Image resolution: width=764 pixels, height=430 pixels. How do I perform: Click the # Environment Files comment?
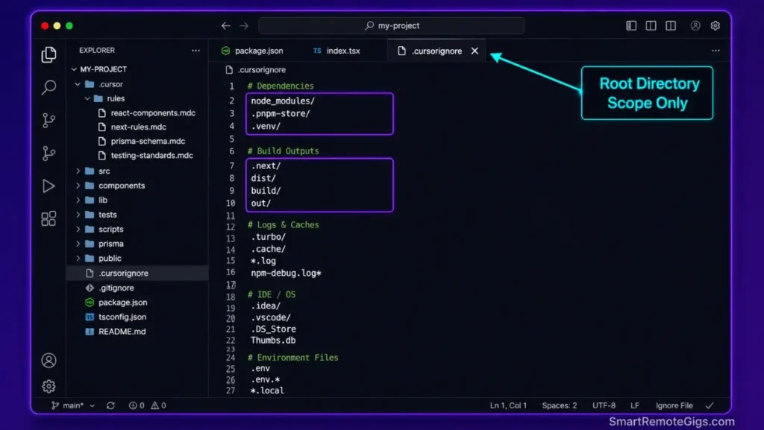[x=292, y=358]
